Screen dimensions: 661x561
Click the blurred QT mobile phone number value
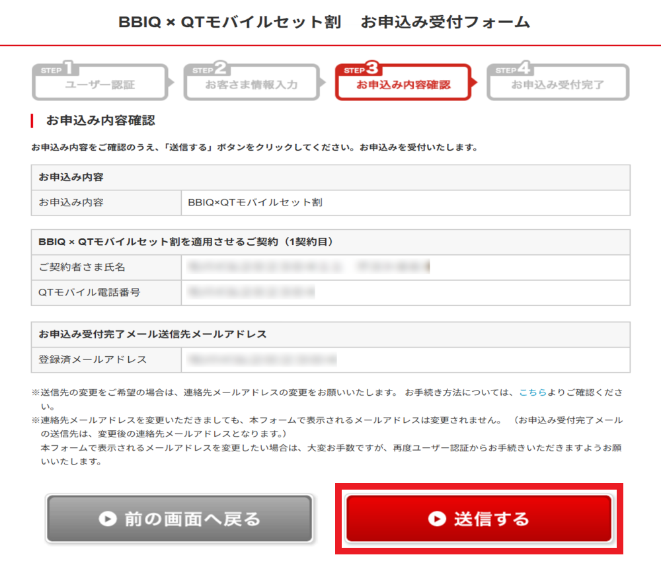coord(251,292)
